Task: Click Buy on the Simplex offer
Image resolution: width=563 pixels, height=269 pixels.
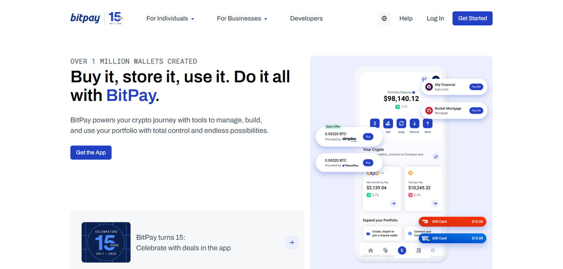Action: (368, 137)
